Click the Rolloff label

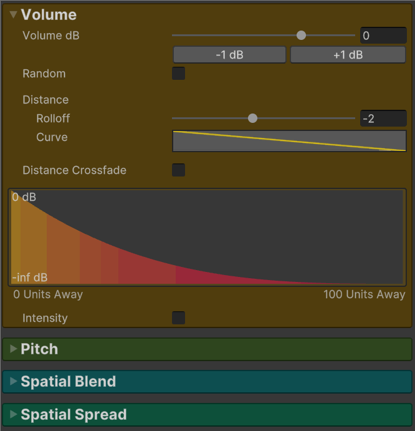pyautogui.click(x=53, y=119)
